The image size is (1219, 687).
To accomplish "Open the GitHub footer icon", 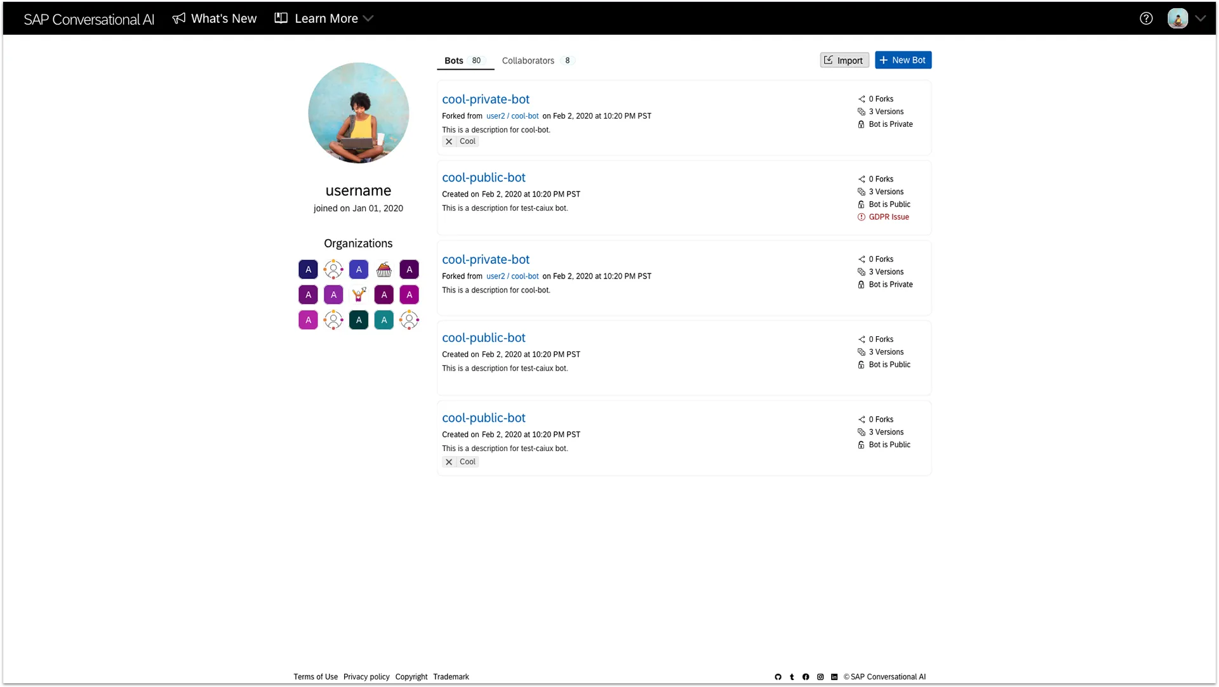I will (778, 677).
